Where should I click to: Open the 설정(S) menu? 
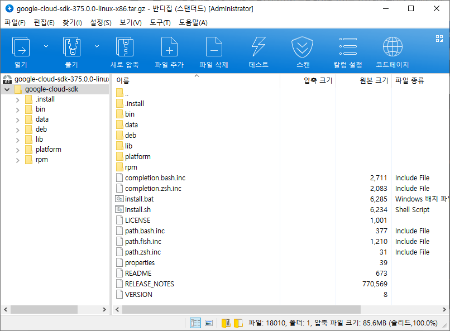100,22
